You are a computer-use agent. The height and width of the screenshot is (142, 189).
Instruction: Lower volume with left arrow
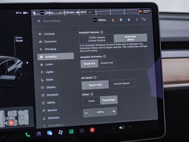click(x=114, y=128)
